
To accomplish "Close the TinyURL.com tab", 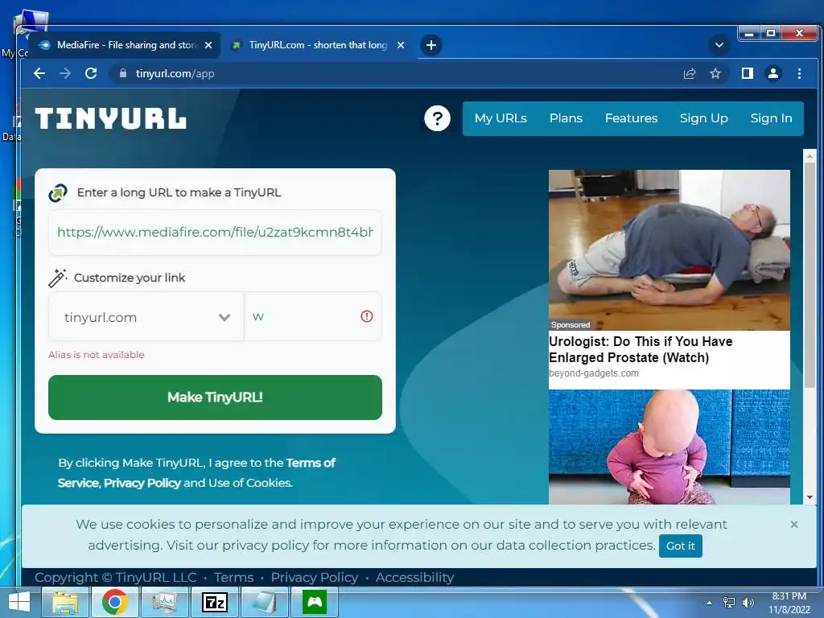I will click(401, 45).
